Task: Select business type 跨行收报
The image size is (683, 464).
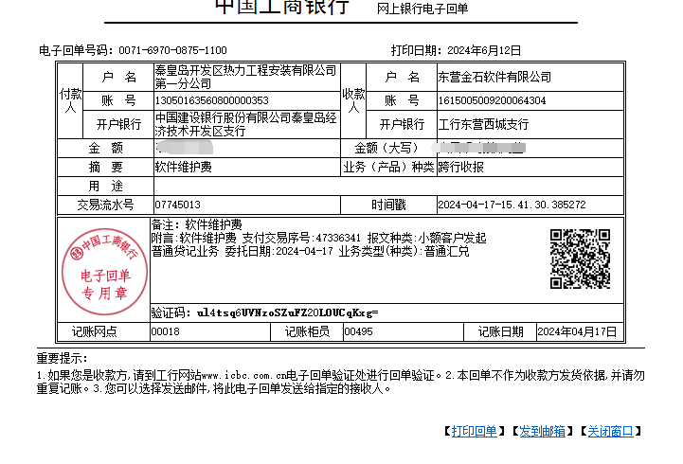Action: coord(460,168)
